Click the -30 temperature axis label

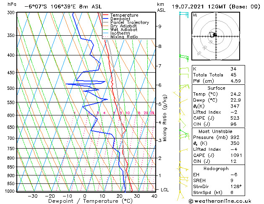(32, 196)
